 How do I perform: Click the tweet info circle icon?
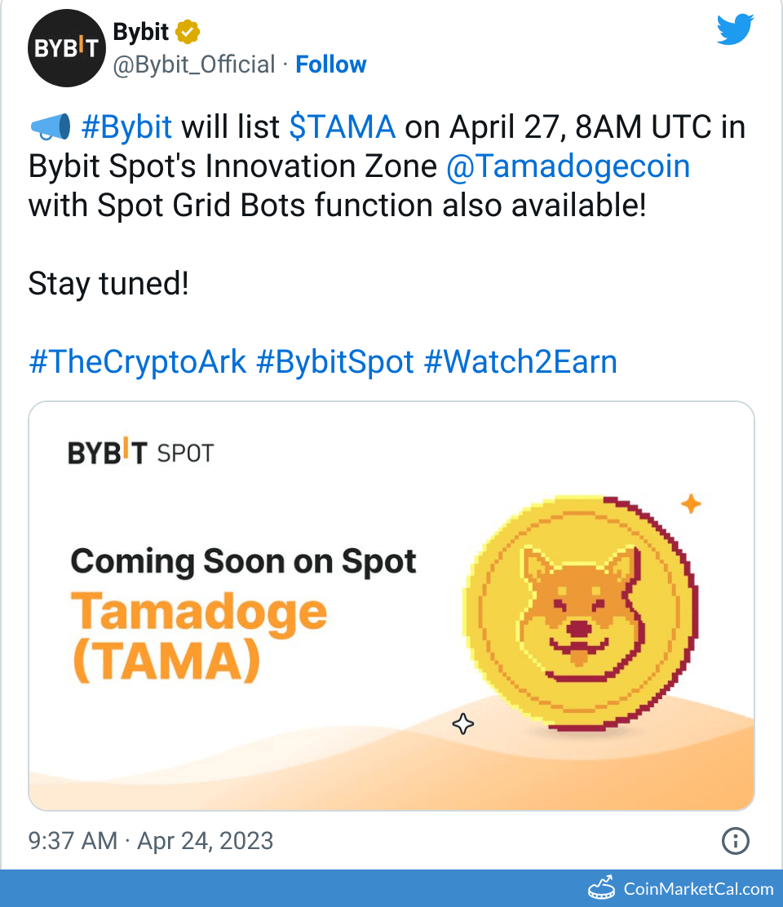tap(736, 841)
